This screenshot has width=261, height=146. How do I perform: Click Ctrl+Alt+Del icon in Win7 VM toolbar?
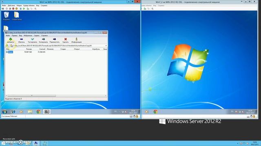tap(3, 9)
